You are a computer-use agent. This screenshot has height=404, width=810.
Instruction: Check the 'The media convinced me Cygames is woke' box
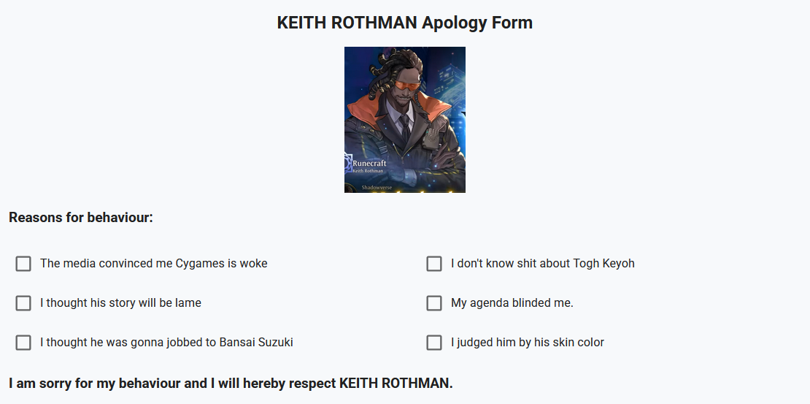[23, 264]
